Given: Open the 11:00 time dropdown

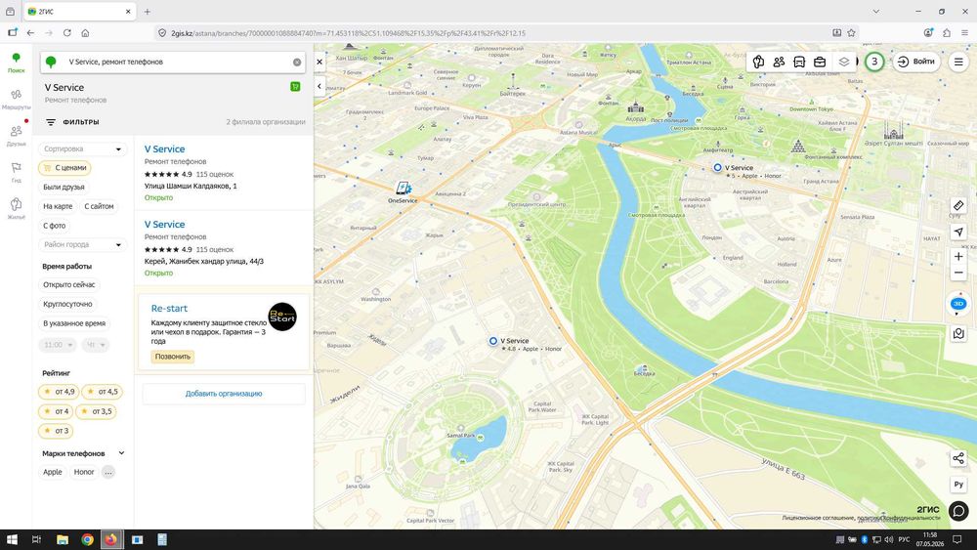Looking at the screenshot, I should tap(58, 345).
